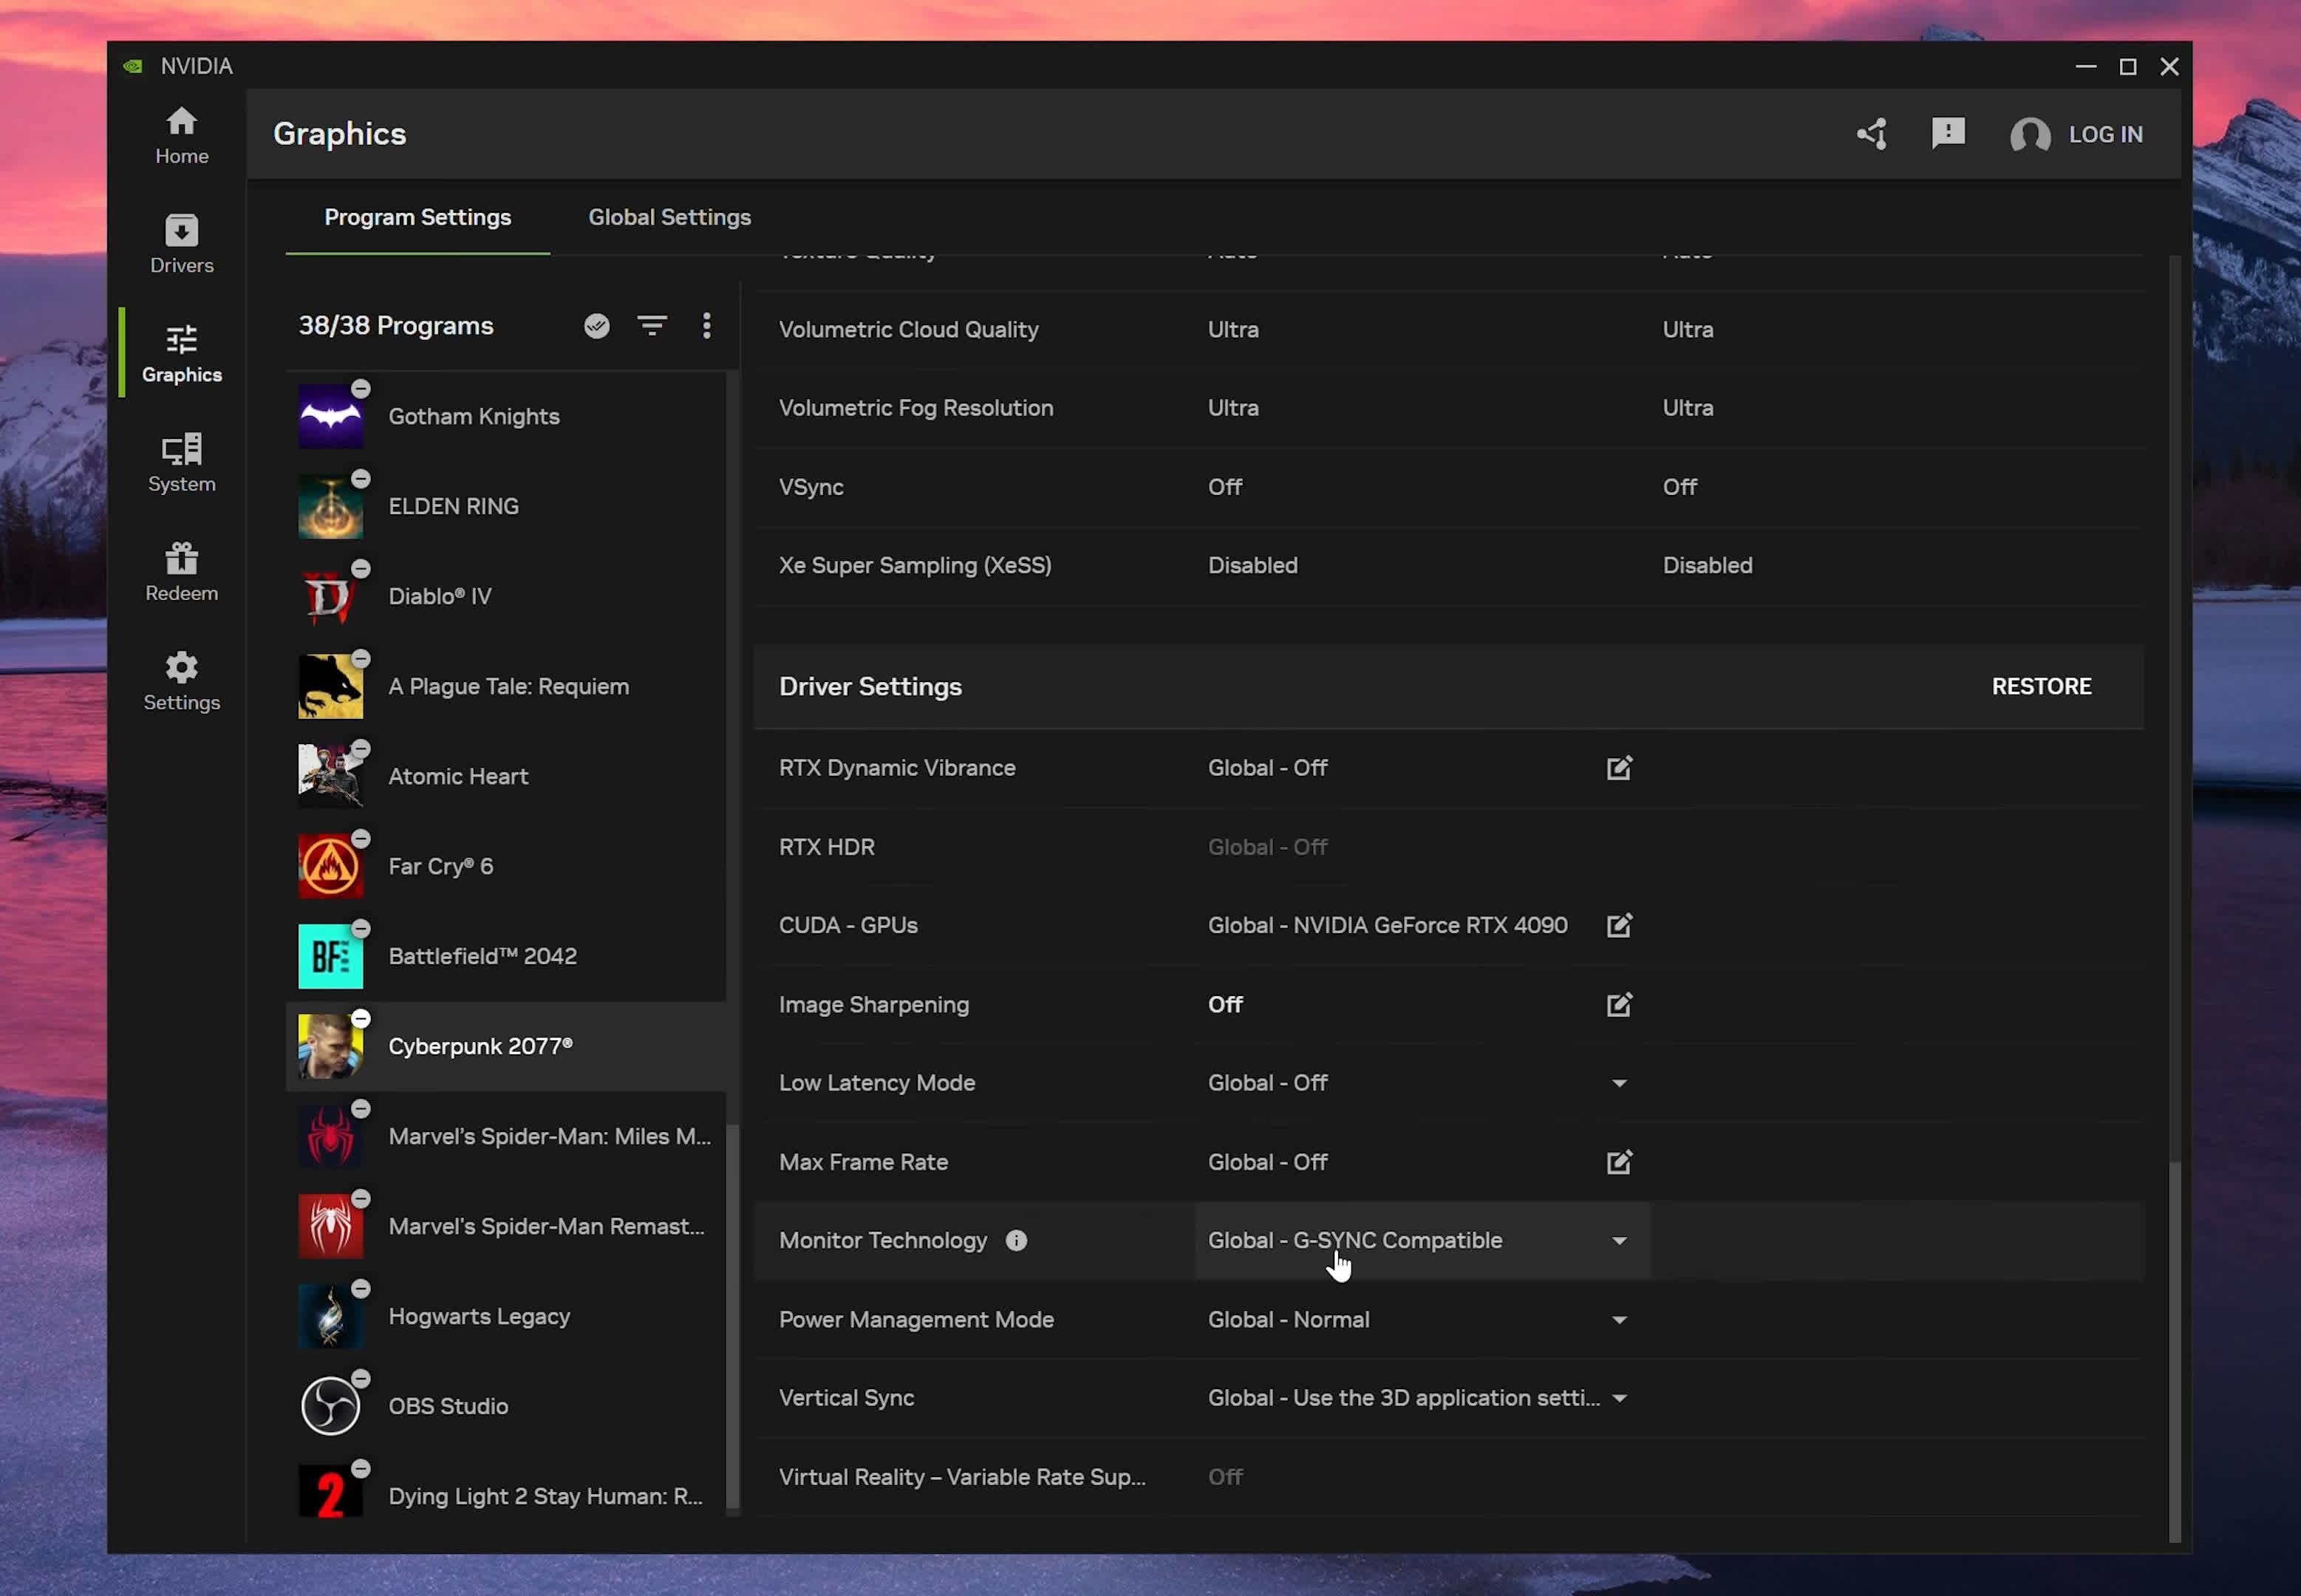Toggle the select-all checkmark above the program list
Screen dimensions: 2301x1596
pos(596,325)
